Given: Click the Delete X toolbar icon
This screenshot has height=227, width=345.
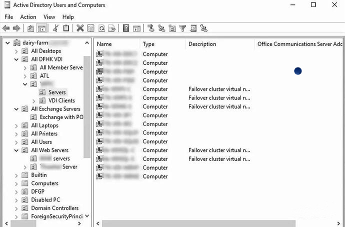Looking at the screenshot, I should 80,28.
